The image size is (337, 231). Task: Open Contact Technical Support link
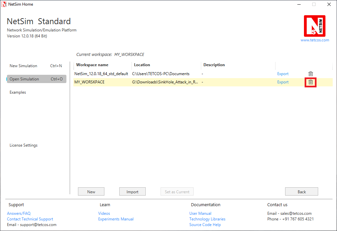tap(30, 219)
